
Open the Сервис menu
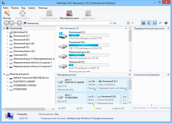[32, 8]
